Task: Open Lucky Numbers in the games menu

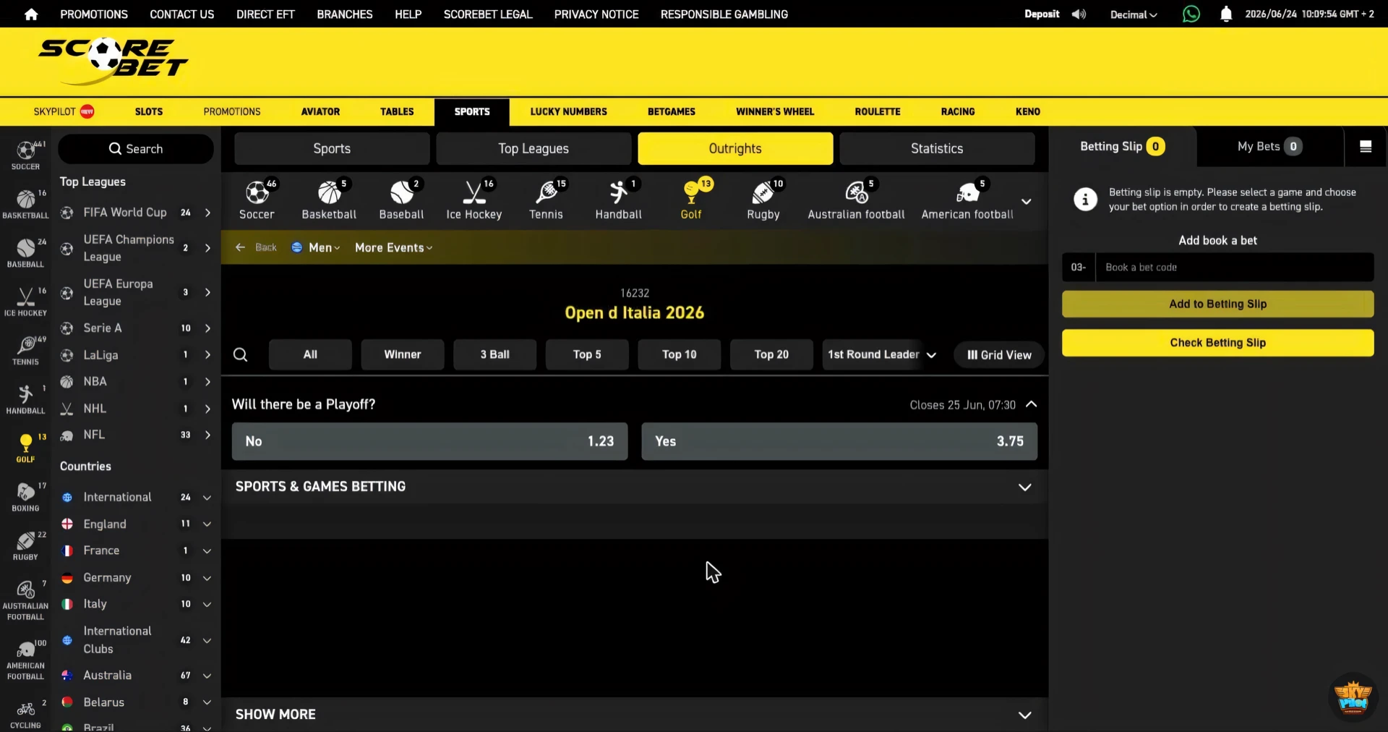Action: (x=568, y=111)
